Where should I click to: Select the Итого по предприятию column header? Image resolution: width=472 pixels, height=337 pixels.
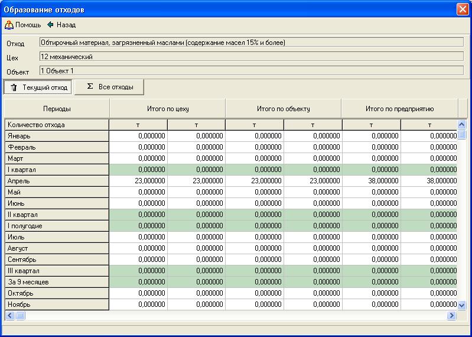399,109
